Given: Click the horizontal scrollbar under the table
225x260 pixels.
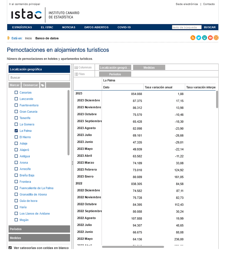Looking at the screenshot, I should pyautogui.click(x=133, y=247).
